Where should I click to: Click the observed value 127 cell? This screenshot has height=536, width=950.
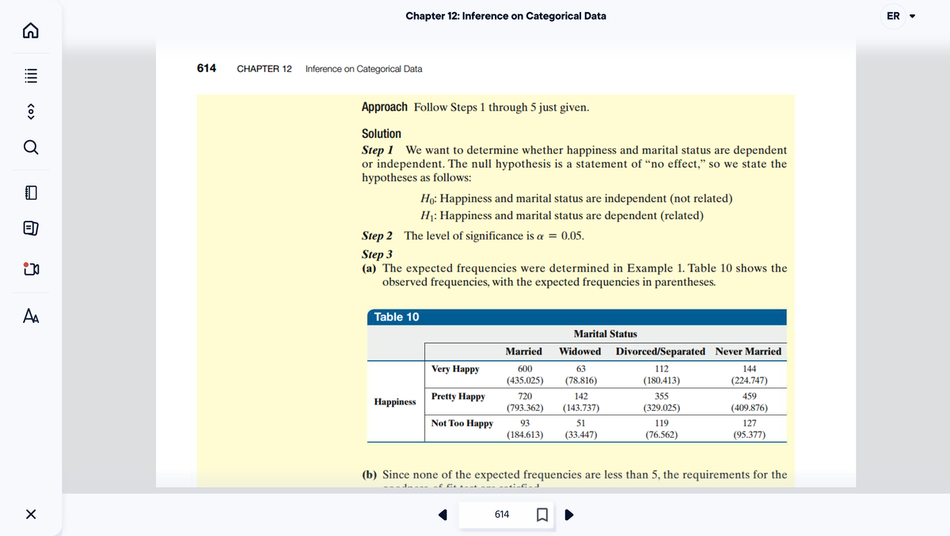pyautogui.click(x=750, y=424)
